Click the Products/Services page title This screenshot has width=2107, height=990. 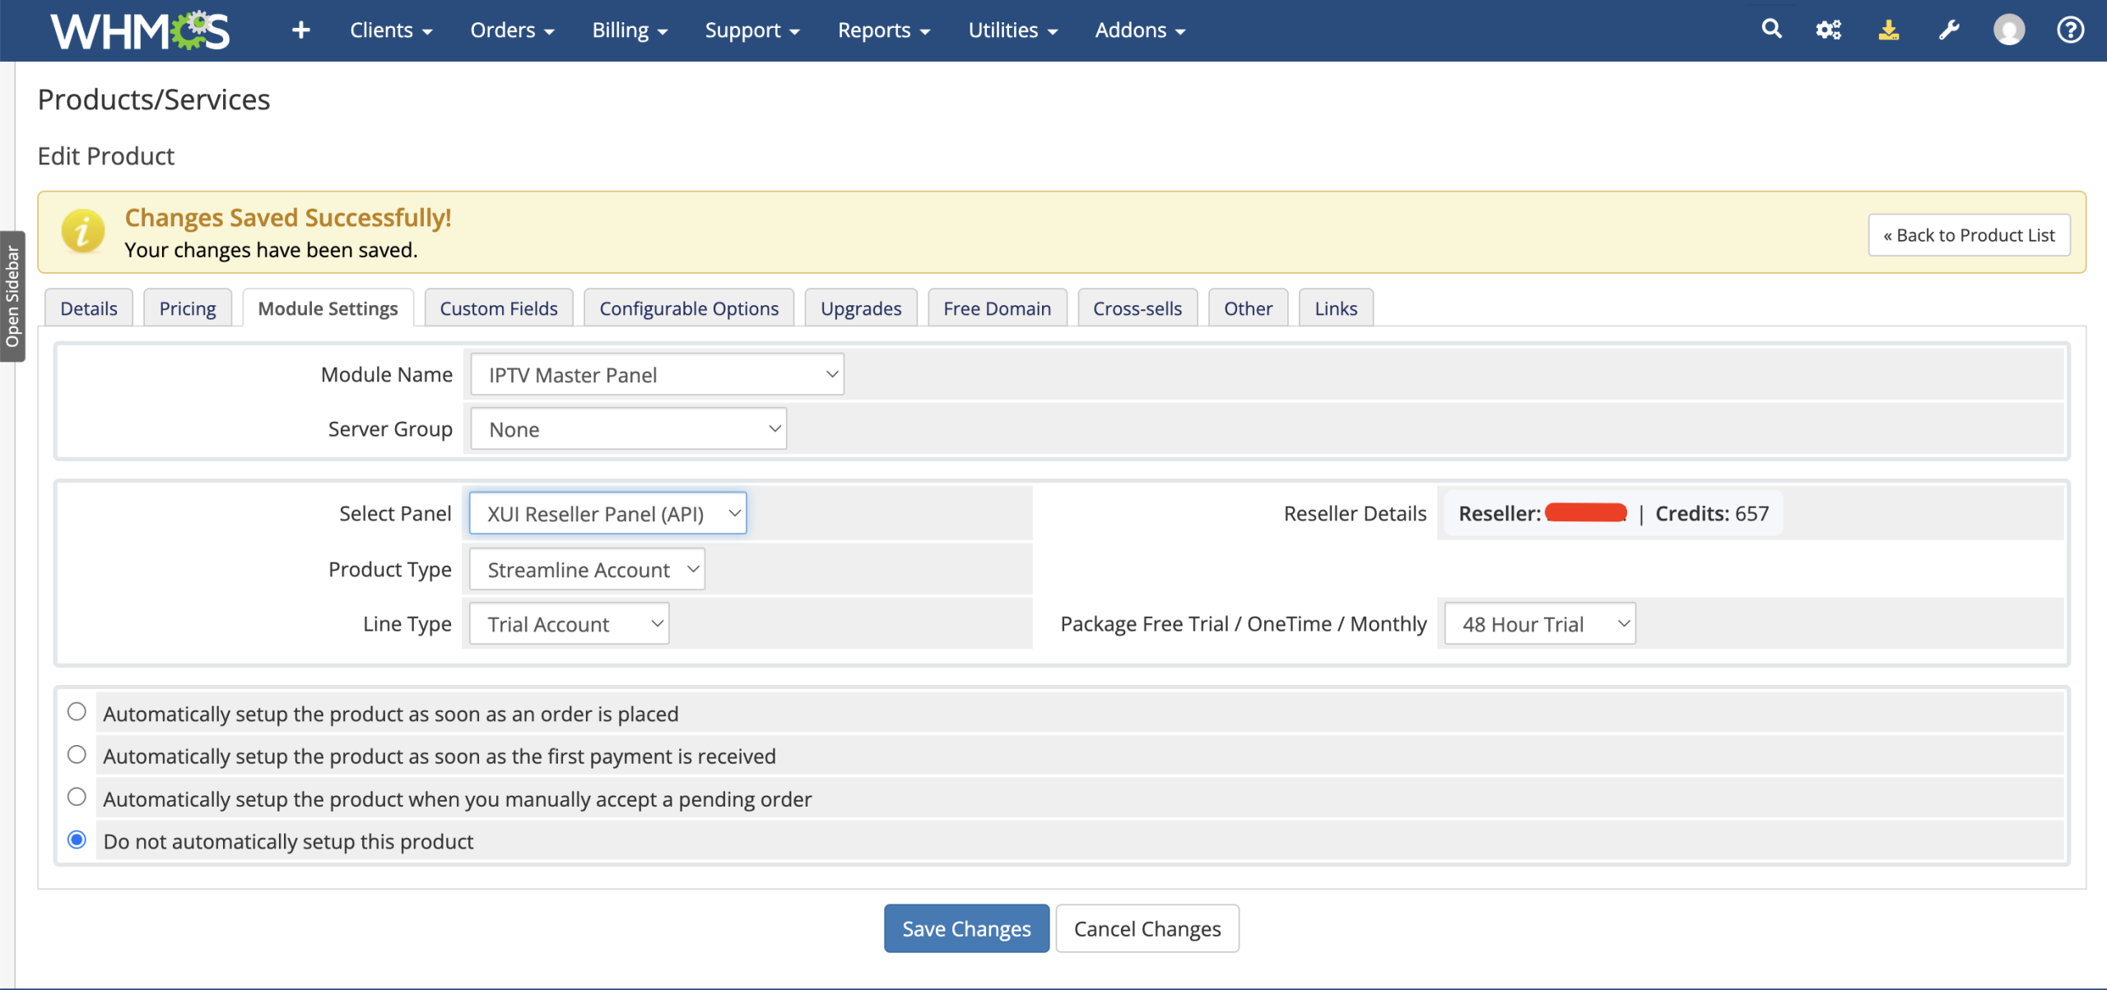(x=154, y=99)
